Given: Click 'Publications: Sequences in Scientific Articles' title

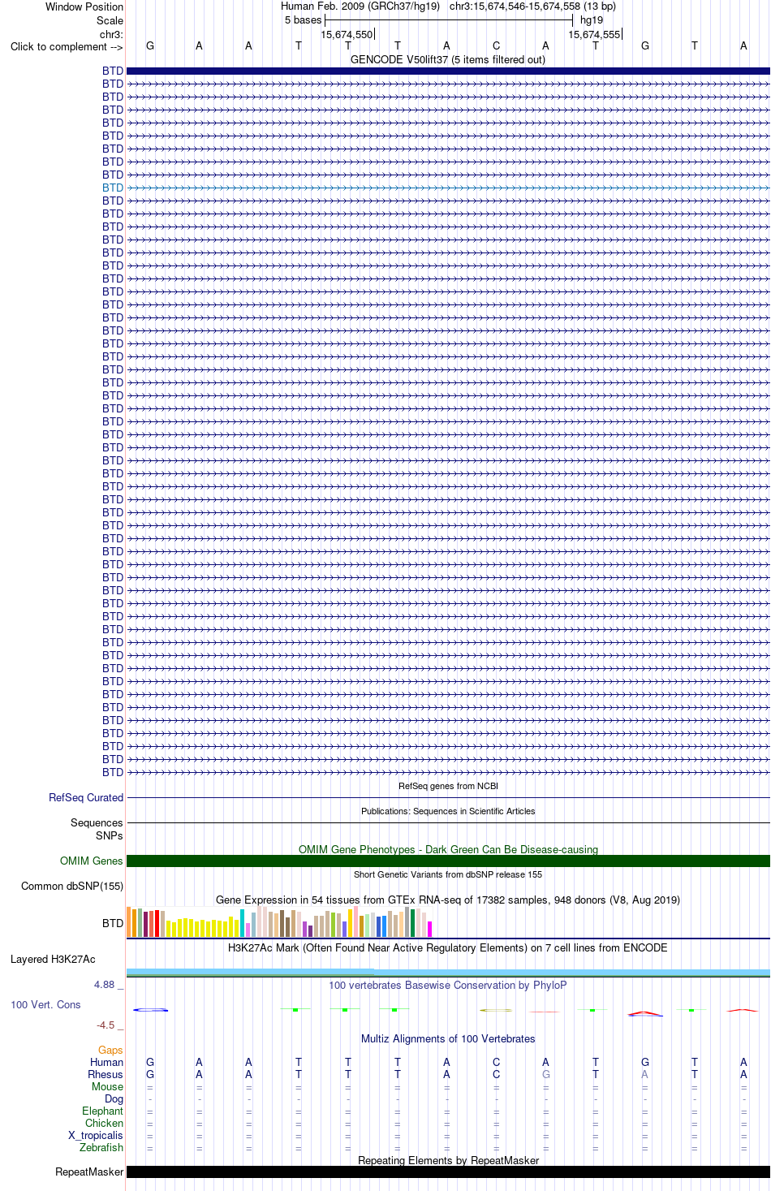Looking at the screenshot, I should [x=448, y=811].
